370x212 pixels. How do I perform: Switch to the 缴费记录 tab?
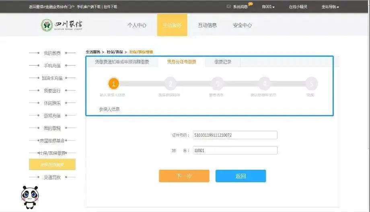pyautogui.click(x=222, y=62)
